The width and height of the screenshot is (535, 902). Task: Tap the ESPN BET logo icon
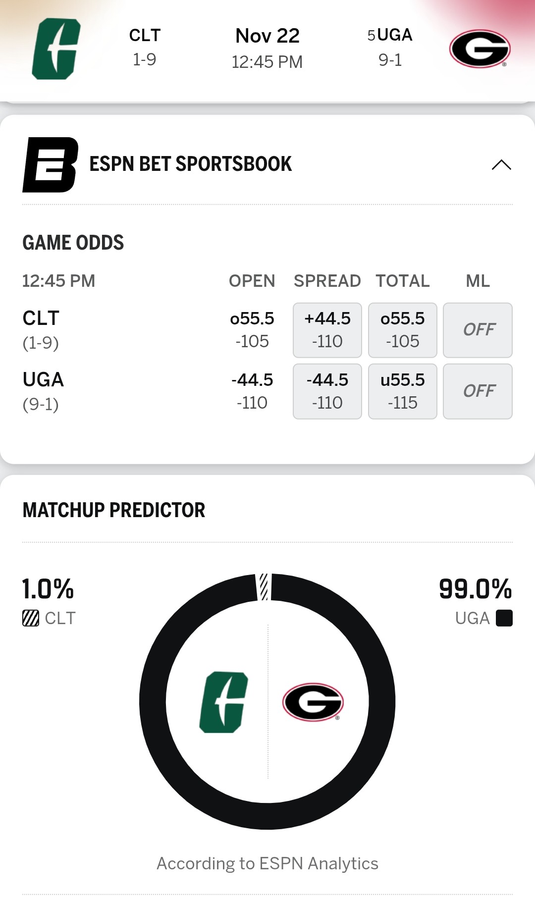click(50, 164)
